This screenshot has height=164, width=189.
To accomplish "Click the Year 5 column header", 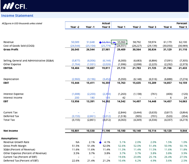I will pyautogui.click(x=183, y=27).
